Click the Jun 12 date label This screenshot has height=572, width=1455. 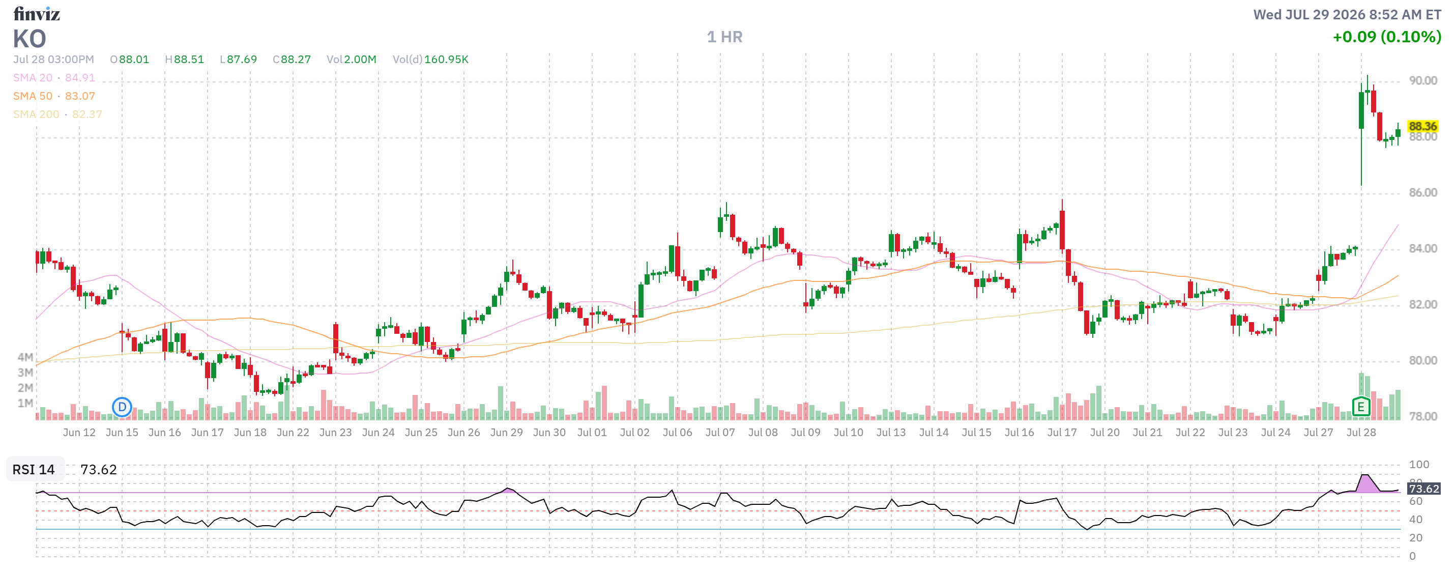[x=79, y=433]
